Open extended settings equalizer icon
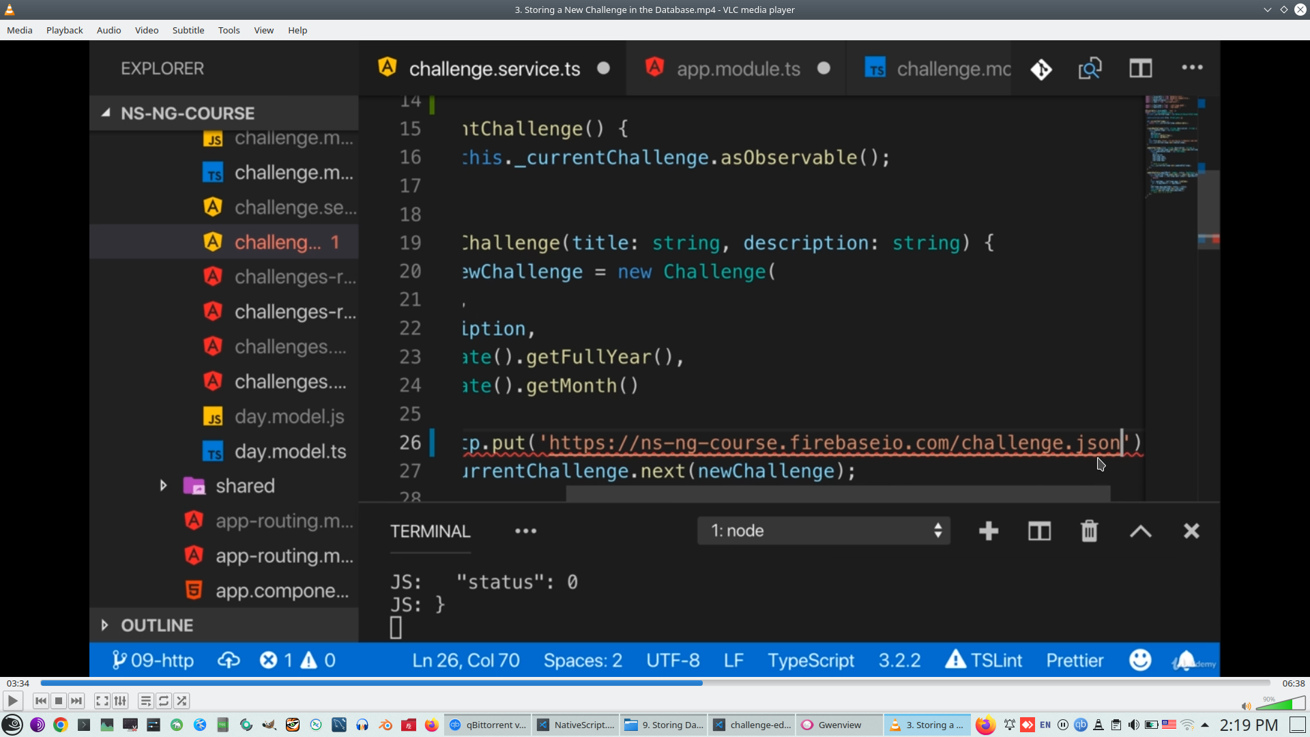Image resolution: width=1310 pixels, height=737 pixels. [120, 701]
